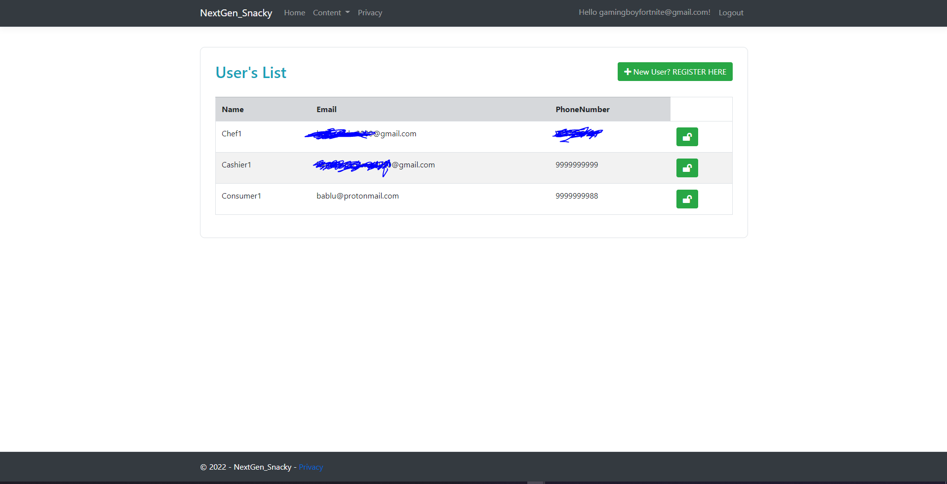Click bablu@protonmail.com email address

tap(357, 196)
